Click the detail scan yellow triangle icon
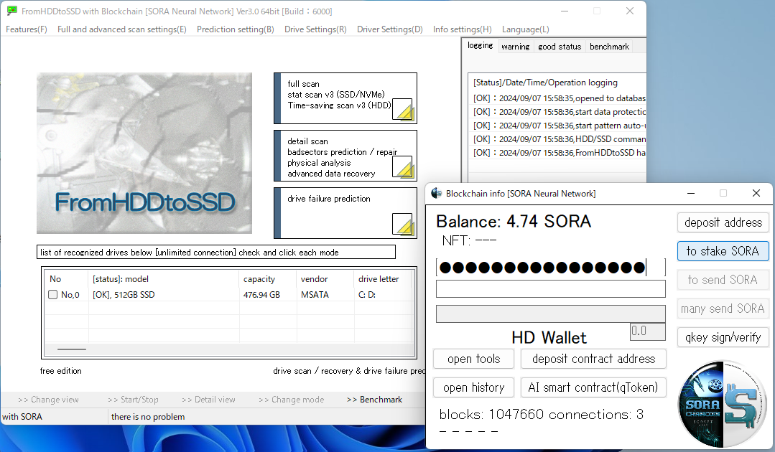775x452 pixels. [403, 167]
